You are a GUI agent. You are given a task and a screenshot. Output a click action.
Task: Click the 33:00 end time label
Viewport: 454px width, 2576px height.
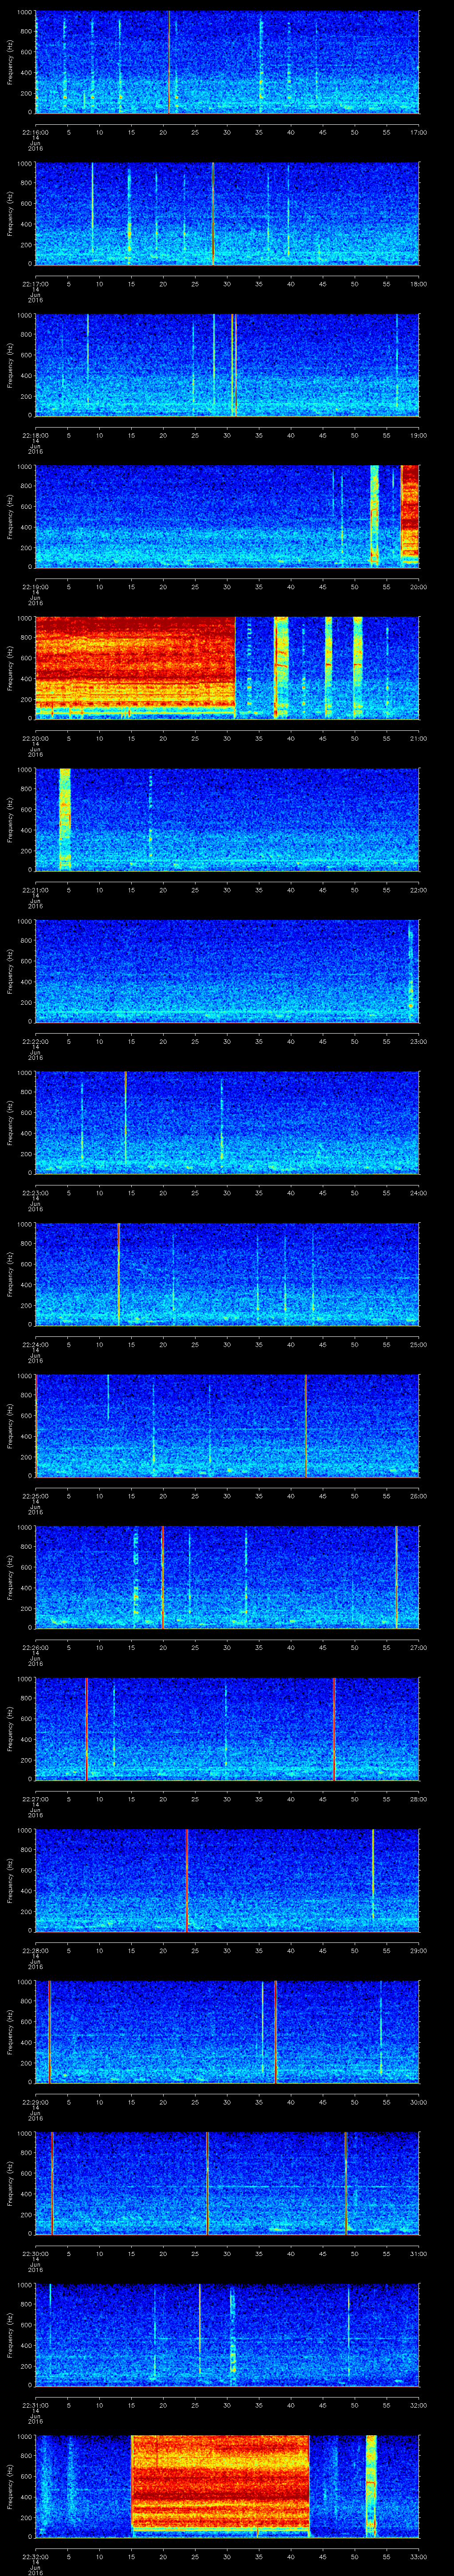coord(418,2556)
